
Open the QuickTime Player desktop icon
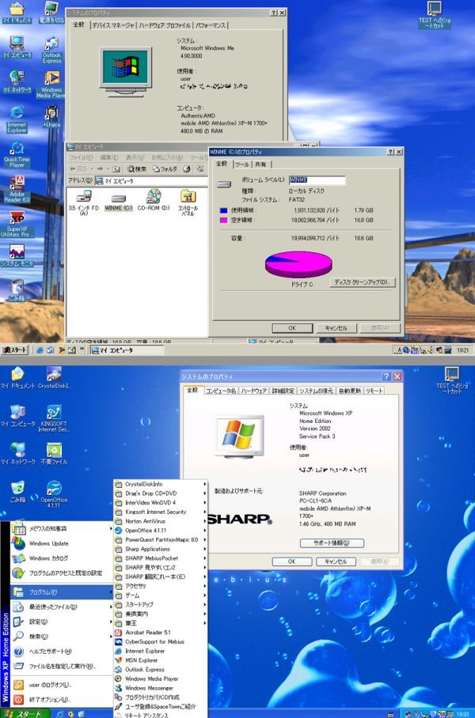(x=17, y=150)
